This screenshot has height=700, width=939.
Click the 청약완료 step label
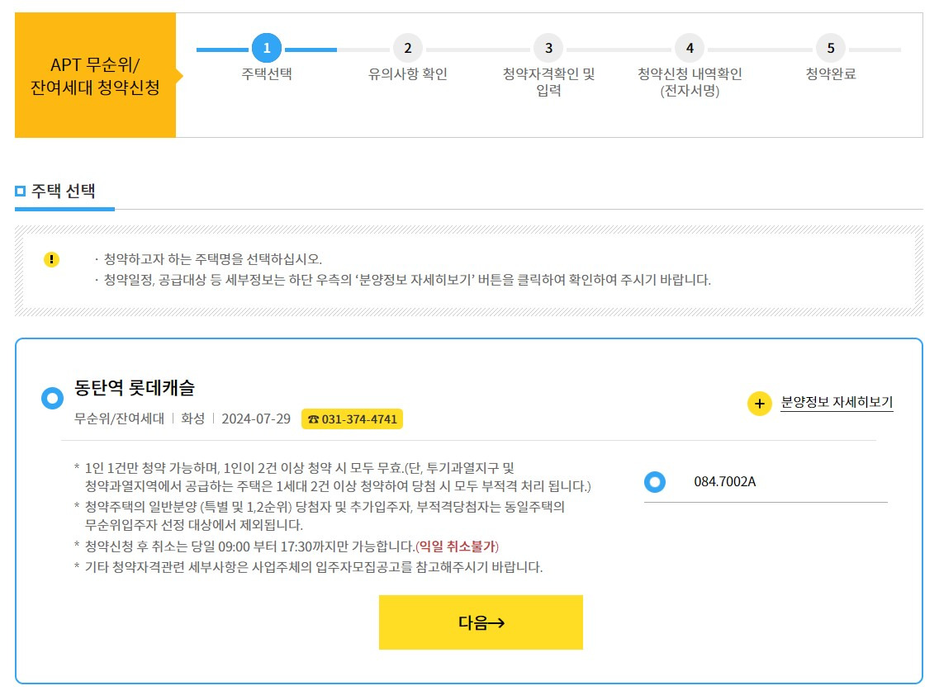(831, 73)
